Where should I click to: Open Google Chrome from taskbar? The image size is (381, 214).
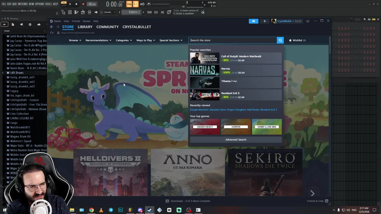[x=91, y=210]
